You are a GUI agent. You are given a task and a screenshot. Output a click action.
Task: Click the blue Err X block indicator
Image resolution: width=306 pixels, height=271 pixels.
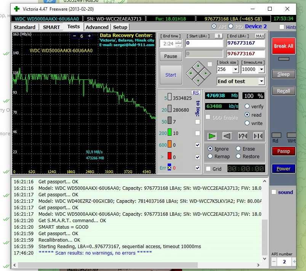(x=170, y=167)
